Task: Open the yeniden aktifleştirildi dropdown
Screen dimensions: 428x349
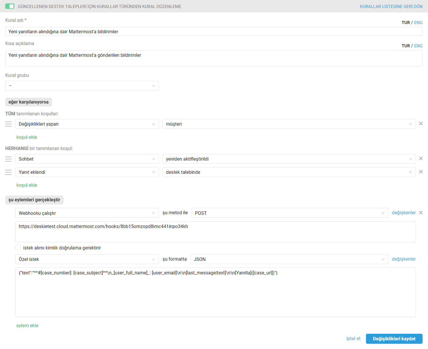Action: [x=289, y=159]
